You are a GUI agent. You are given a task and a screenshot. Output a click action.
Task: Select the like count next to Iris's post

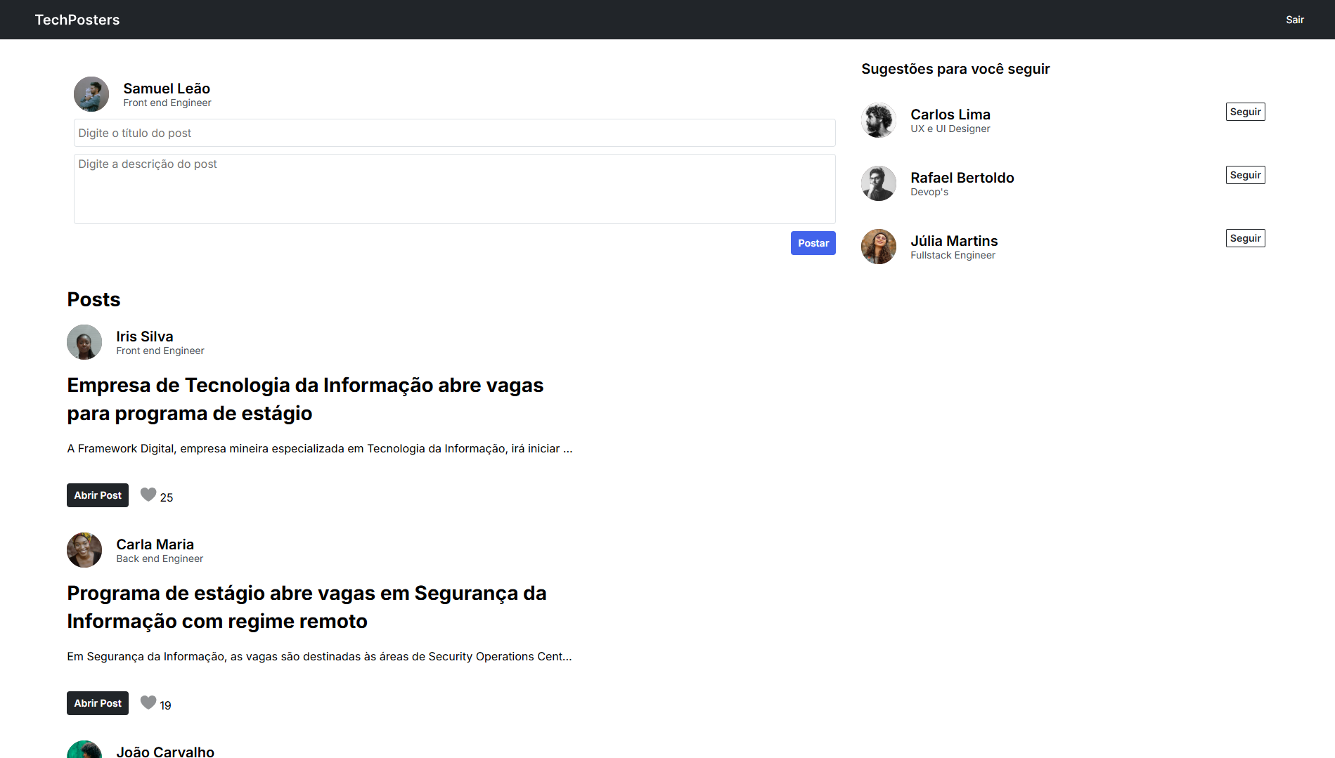click(166, 497)
